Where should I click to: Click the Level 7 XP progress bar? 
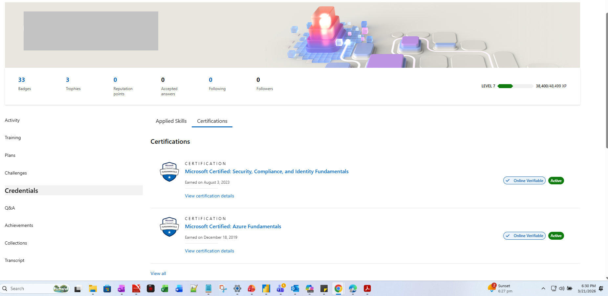coord(515,86)
